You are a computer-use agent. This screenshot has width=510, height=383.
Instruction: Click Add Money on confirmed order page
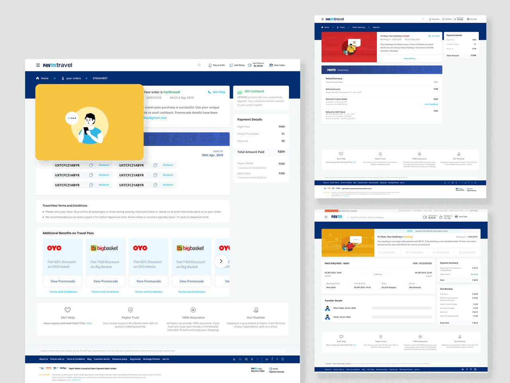237,65
